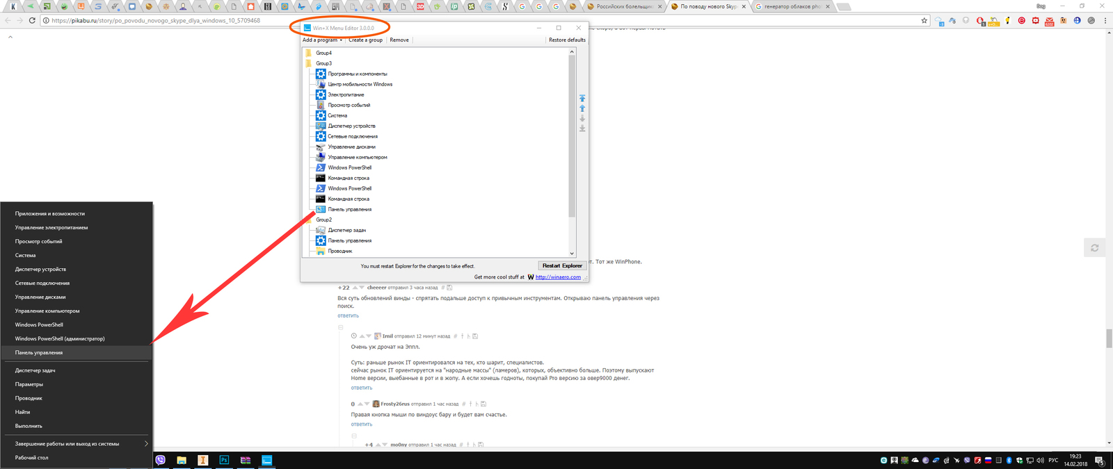The height and width of the screenshot is (469, 1113).
Task: Click the grayed move-down arrow in the editor
Action: point(582,119)
